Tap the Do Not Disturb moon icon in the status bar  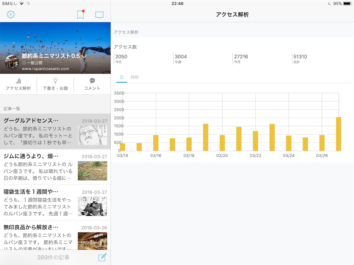[x=329, y=3]
